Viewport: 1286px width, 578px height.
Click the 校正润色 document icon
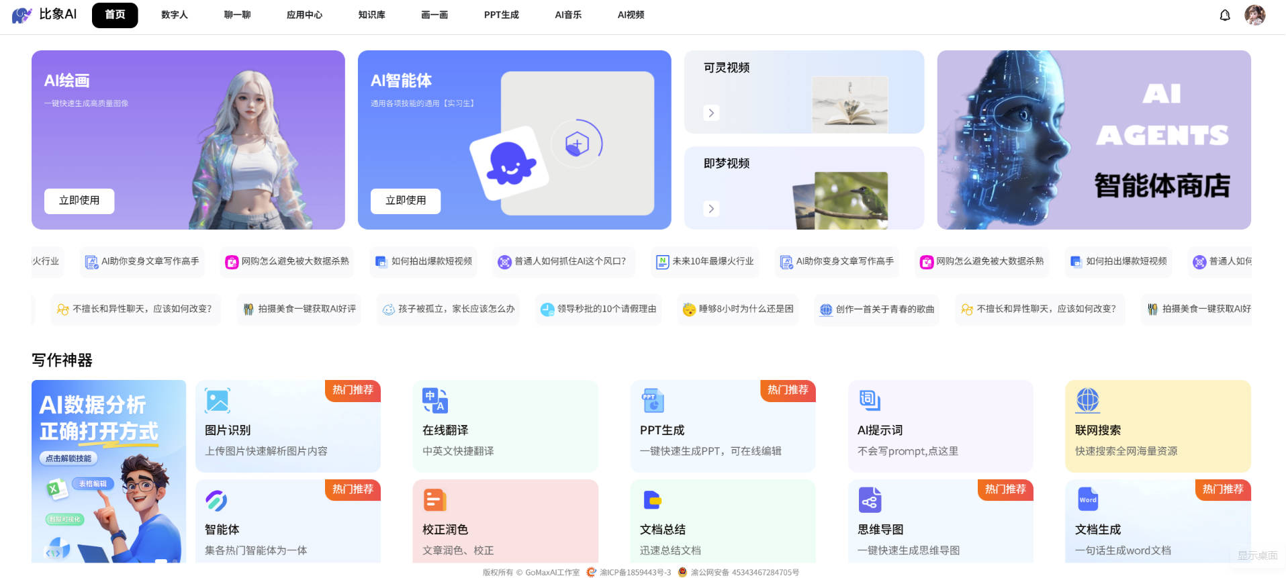click(x=434, y=500)
